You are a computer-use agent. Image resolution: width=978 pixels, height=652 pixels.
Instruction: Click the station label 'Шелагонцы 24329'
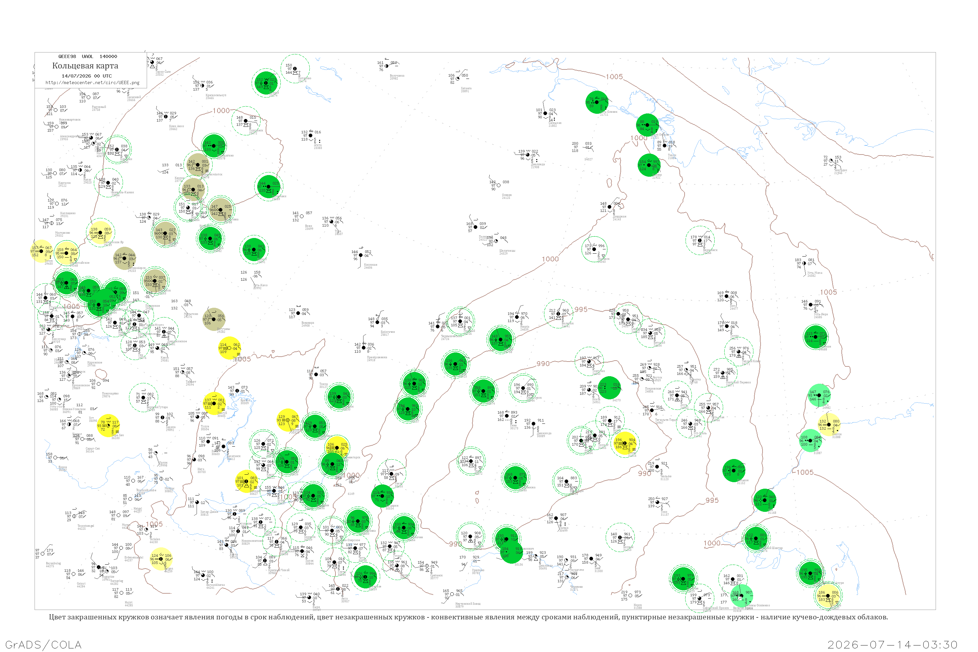click(x=507, y=252)
